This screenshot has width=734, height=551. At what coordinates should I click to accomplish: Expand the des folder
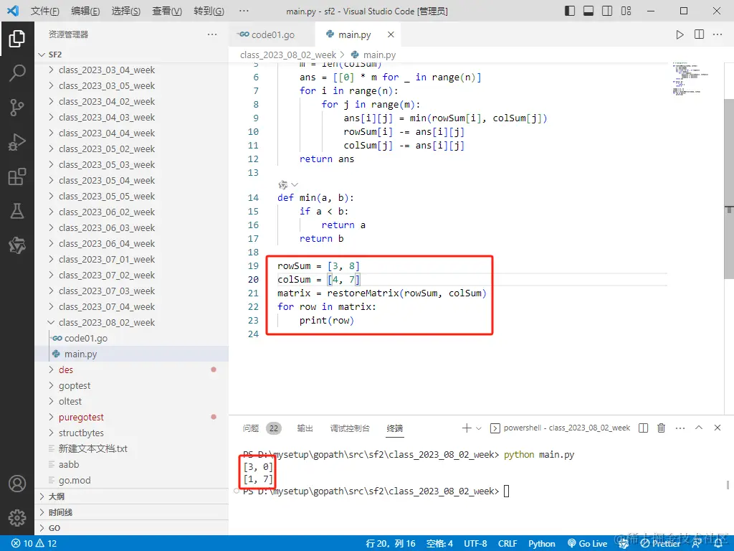(132, 370)
